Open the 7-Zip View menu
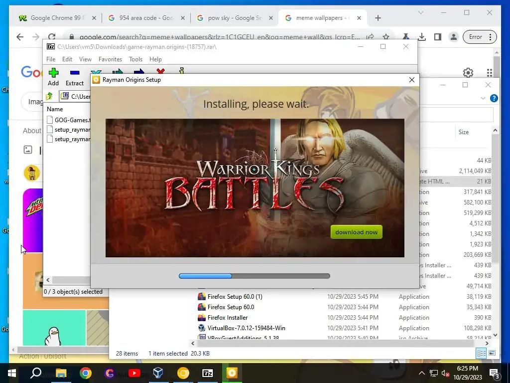This screenshot has width=510, height=383. tap(85, 59)
